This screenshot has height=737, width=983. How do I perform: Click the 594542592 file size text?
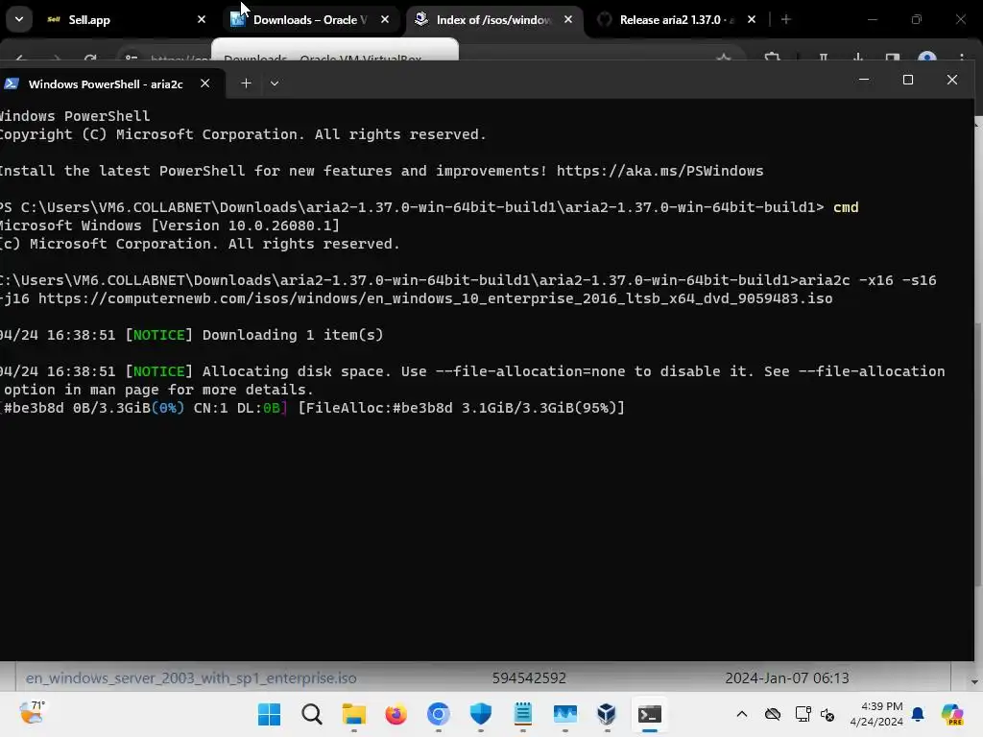529,678
